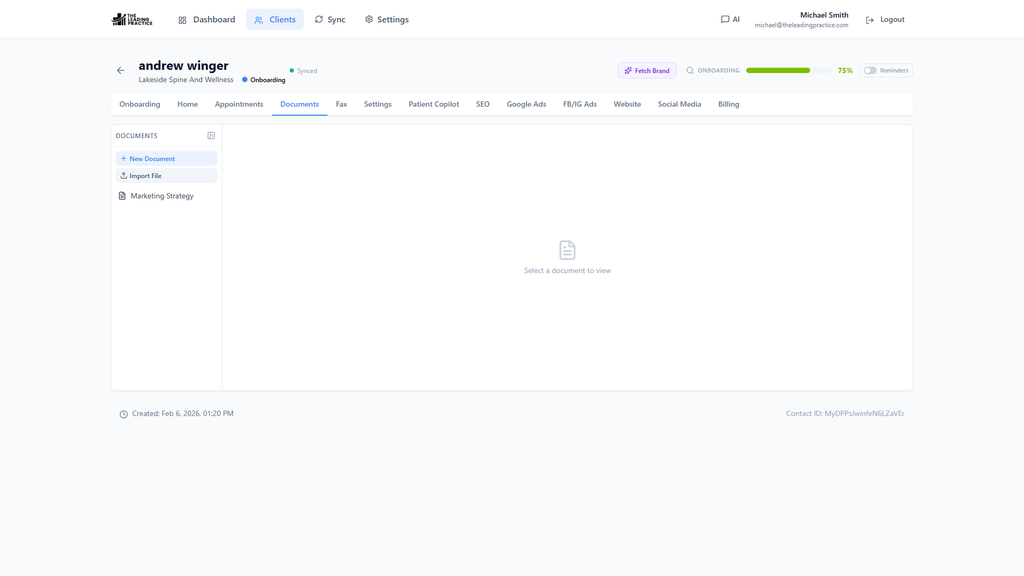Go back using the left arrow
This screenshot has height=576, width=1024.
tap(121, 70)
